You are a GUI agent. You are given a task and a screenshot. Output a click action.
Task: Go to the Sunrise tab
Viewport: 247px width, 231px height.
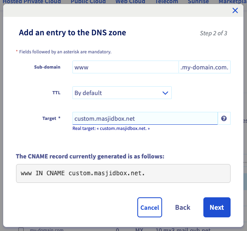[x=198, y=2]
